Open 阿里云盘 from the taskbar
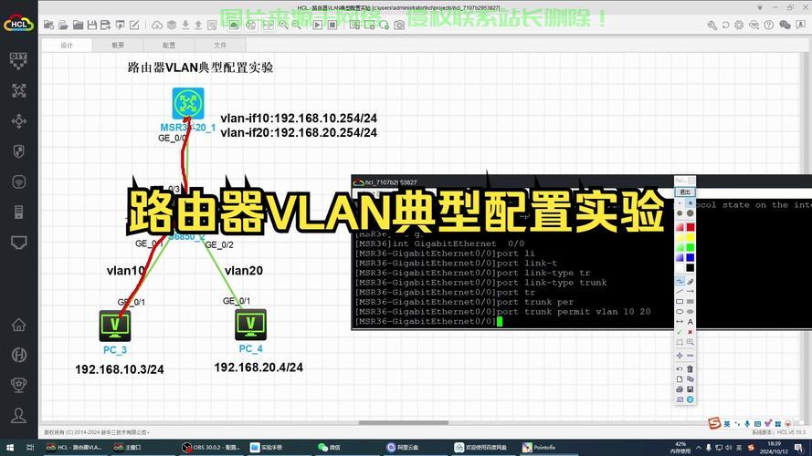This screenshot has width=812, height=456. point(403,447)
